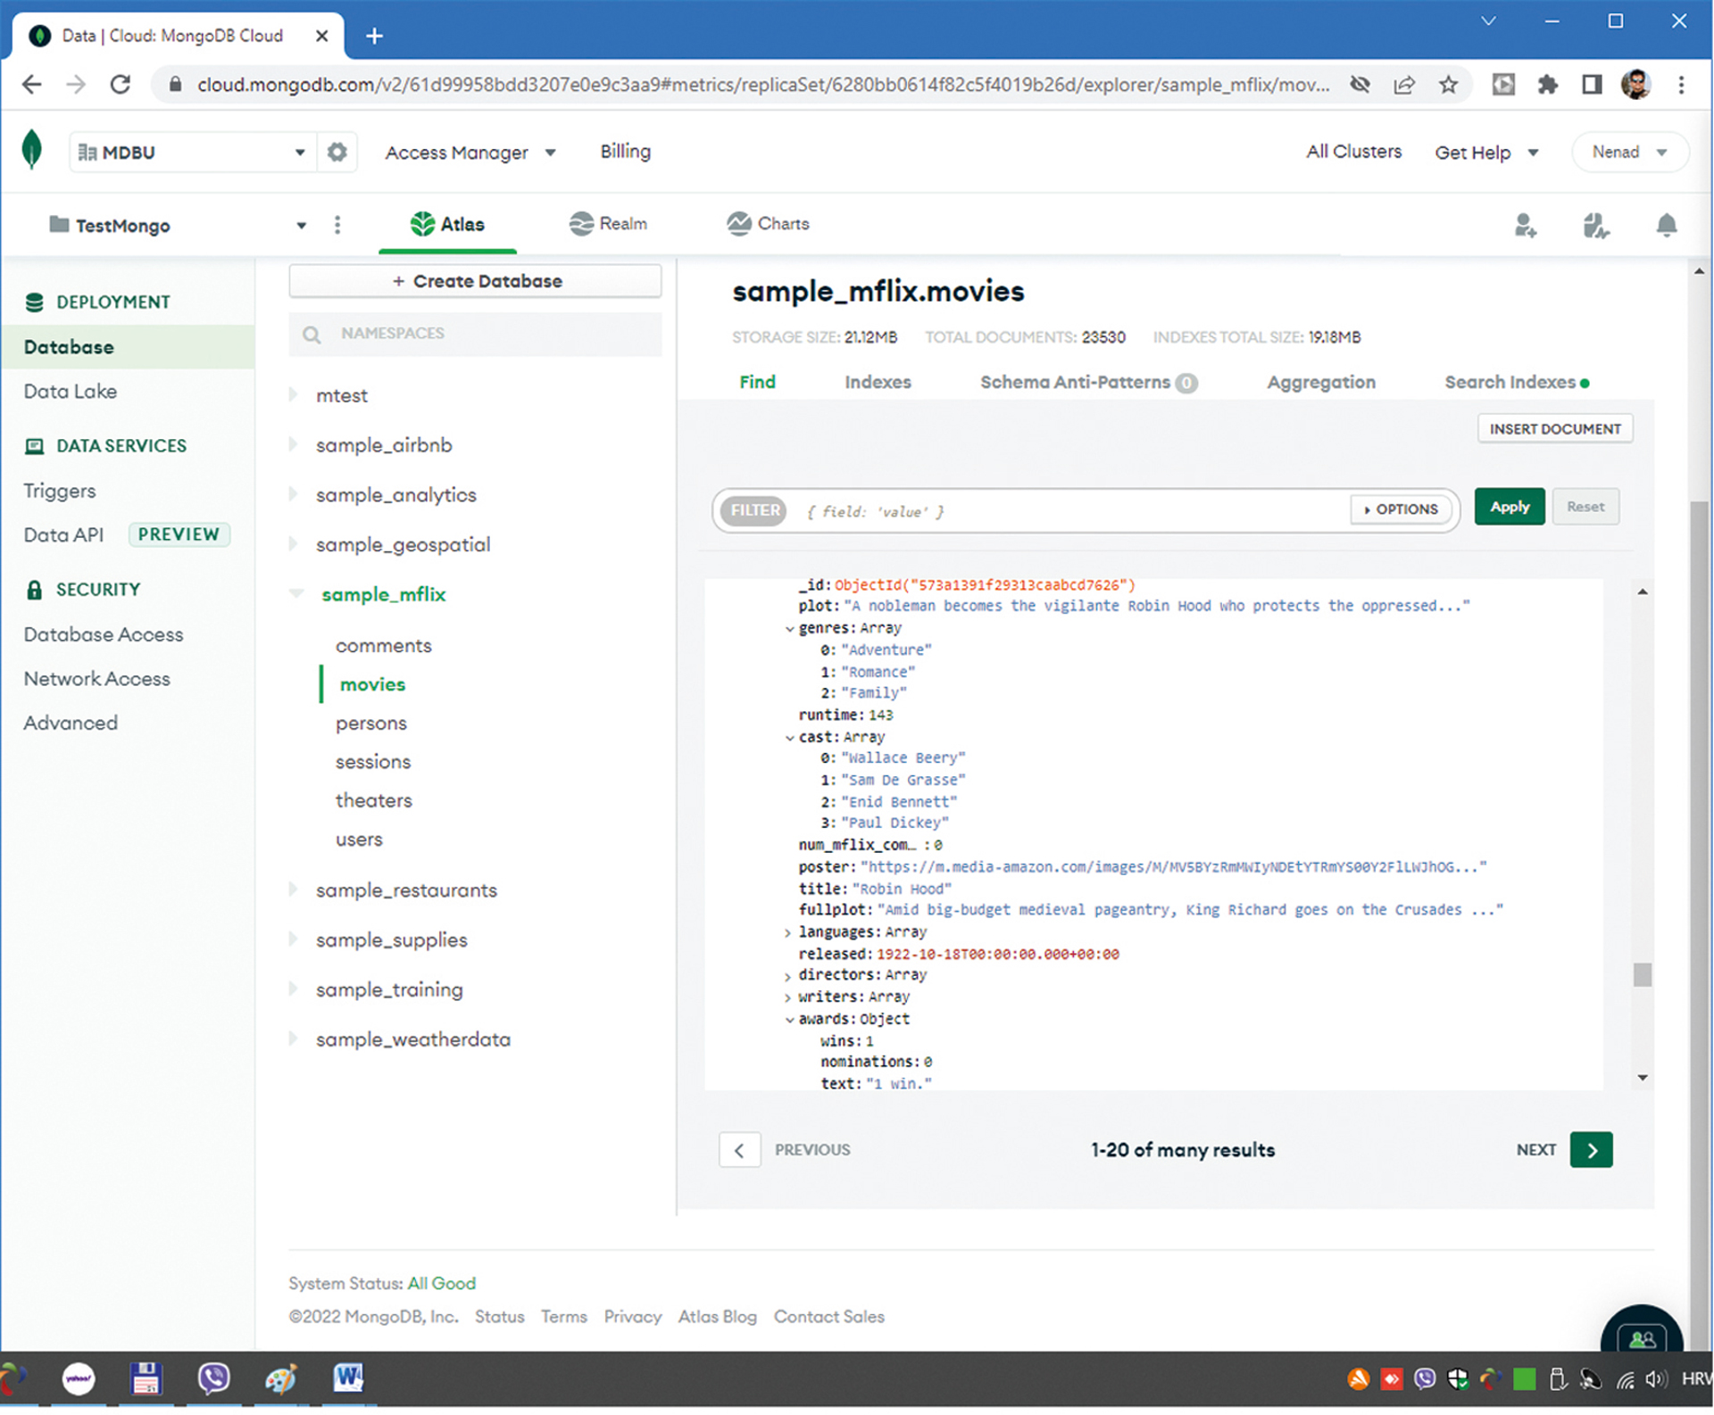Expand the languages array field
Image resolution: width=1714 pixels, height=1415 pixels.
click(x=787, y=932)
